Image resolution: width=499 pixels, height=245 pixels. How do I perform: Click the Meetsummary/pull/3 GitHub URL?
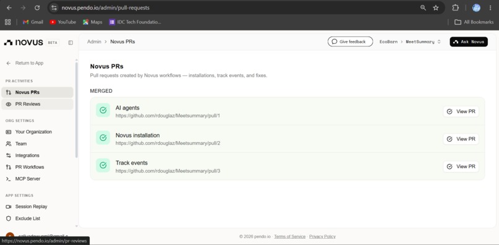pos(168,171)
